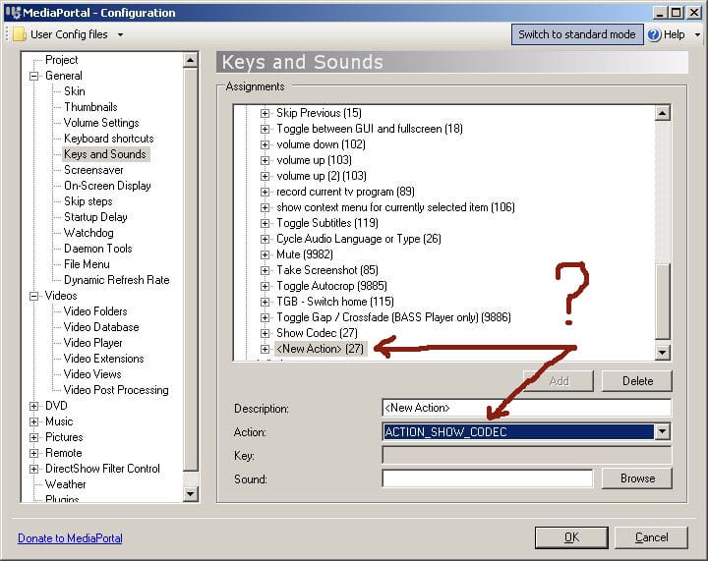Select Volume Settings in the tree
This screenshot has height=561, width=708.
101,123
